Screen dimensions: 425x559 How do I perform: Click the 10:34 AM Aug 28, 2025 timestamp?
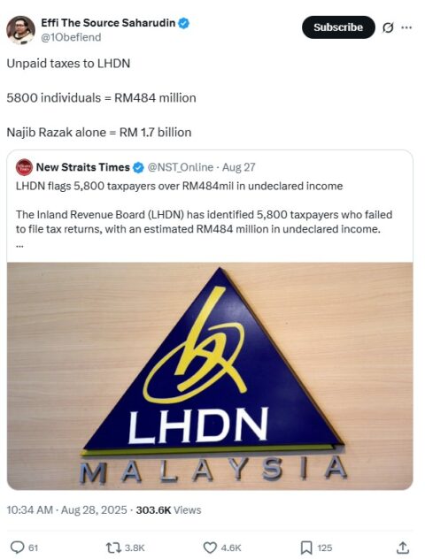pyautogui.click(x=66, y=510)
